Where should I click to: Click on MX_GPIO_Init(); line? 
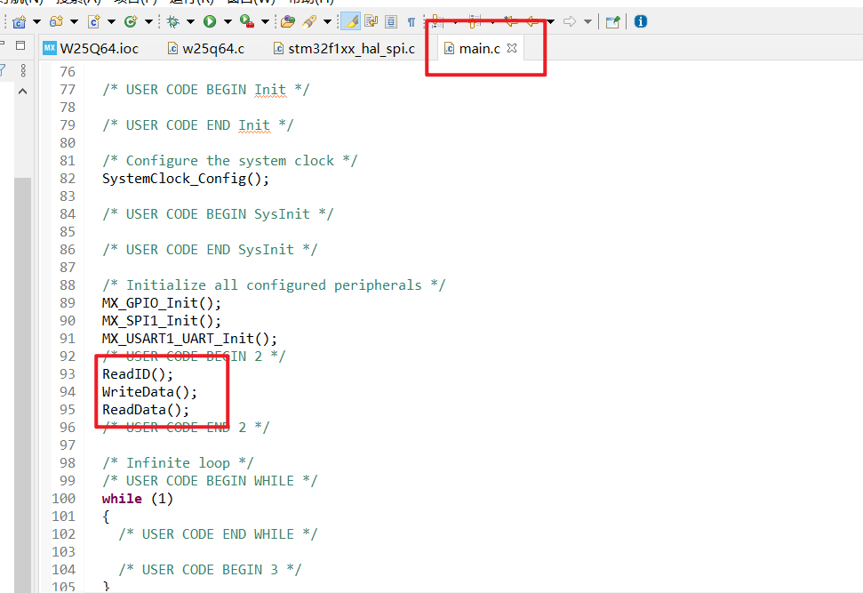tap(161, 303)
